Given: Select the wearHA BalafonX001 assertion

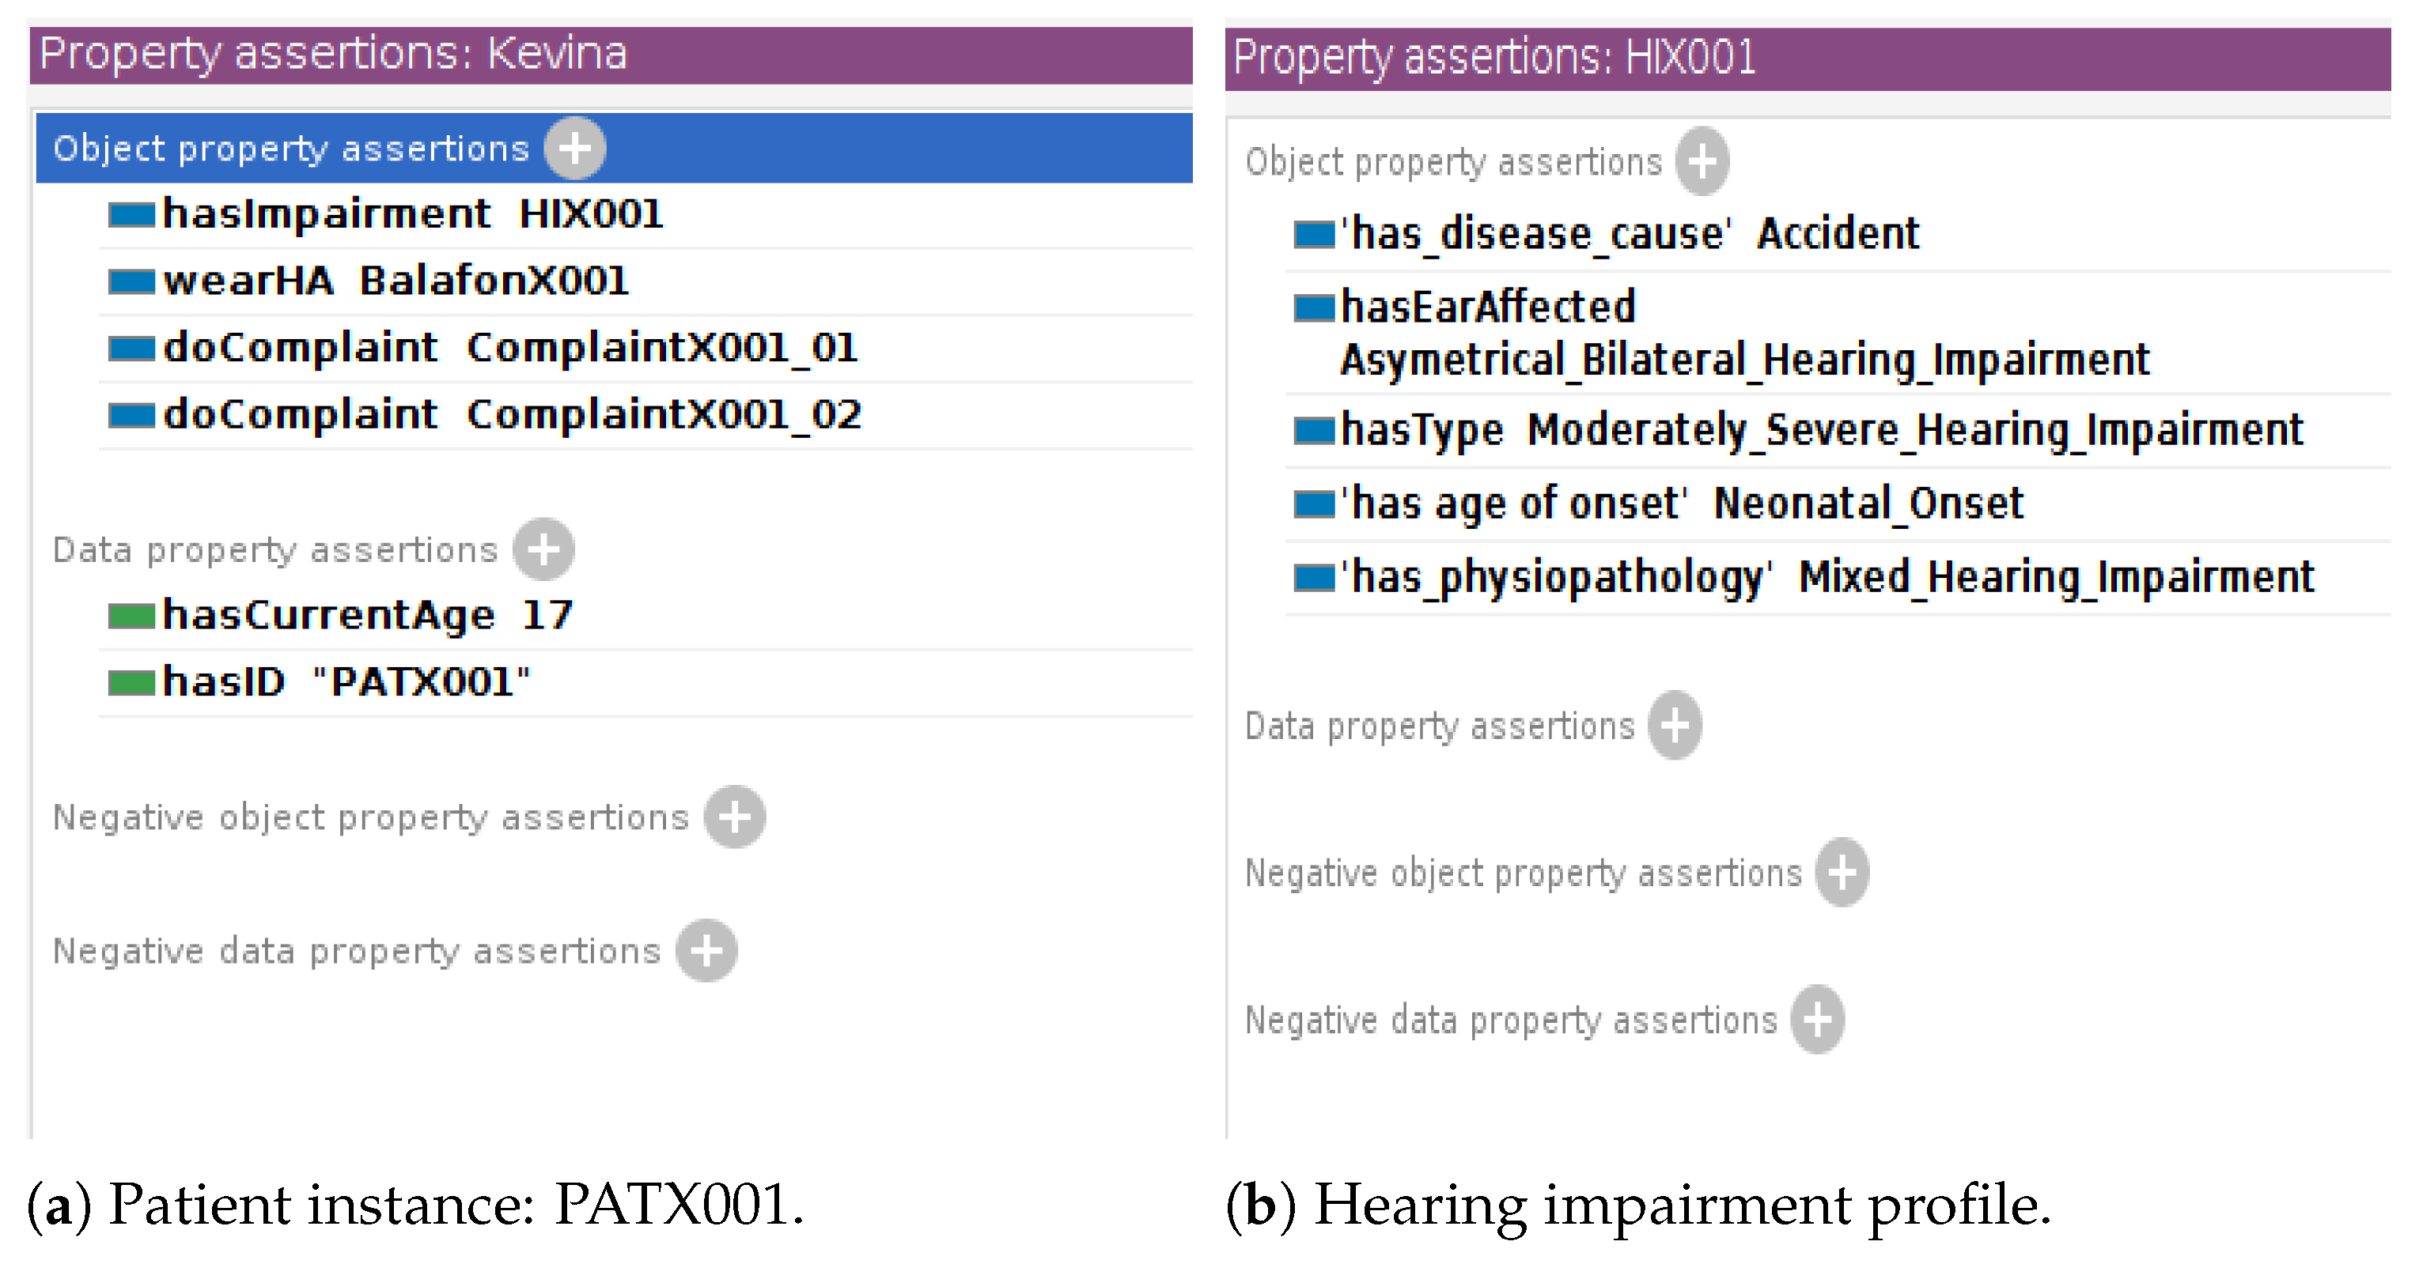Looking at the screenshot, I should 396,281.
